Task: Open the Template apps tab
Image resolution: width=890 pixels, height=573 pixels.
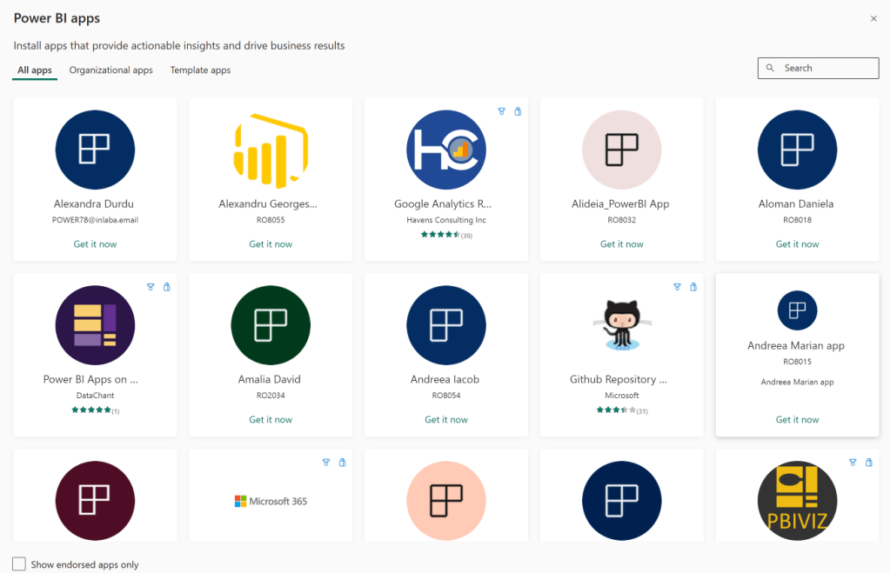Action: (200, 70)
